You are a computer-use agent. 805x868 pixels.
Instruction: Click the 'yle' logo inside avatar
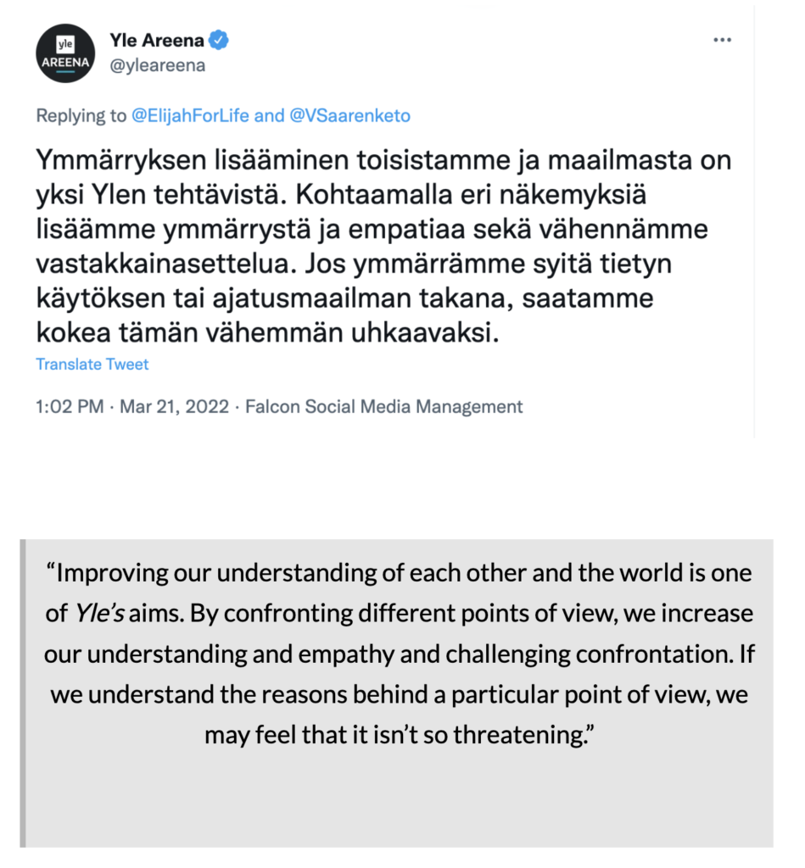[65, 44]
